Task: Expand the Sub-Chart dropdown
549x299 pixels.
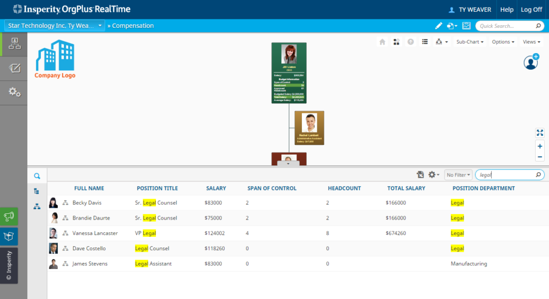Action: tap(470, 42)
